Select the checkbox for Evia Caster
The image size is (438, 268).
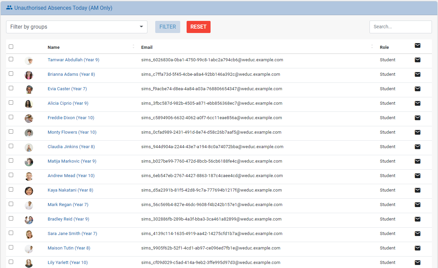point(11,88)
